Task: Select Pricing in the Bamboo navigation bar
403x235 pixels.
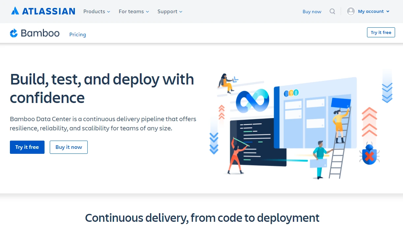Action: click(x=77, y=34)
